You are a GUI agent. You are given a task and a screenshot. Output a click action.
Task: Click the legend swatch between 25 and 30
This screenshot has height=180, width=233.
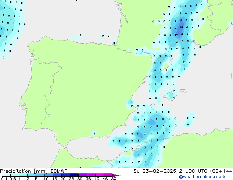74,175
